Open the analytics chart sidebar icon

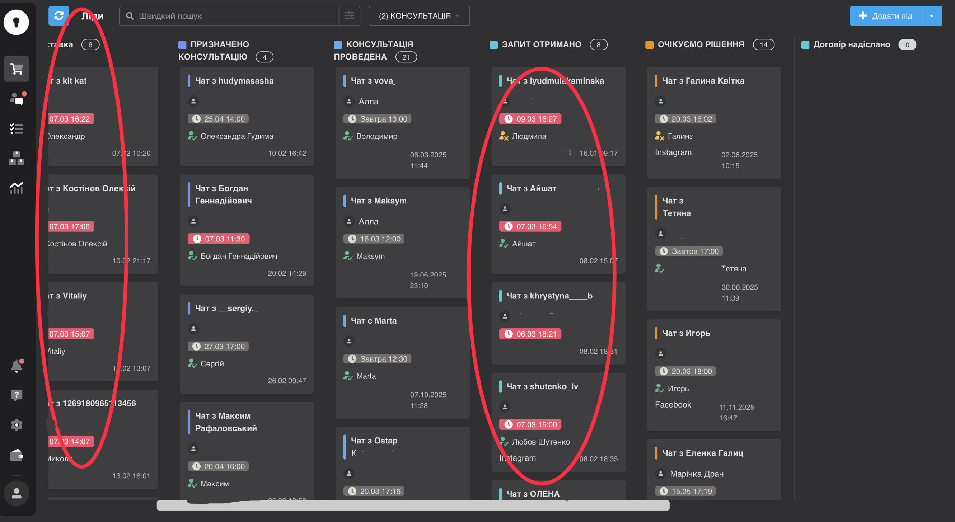(x=17, y=188)
